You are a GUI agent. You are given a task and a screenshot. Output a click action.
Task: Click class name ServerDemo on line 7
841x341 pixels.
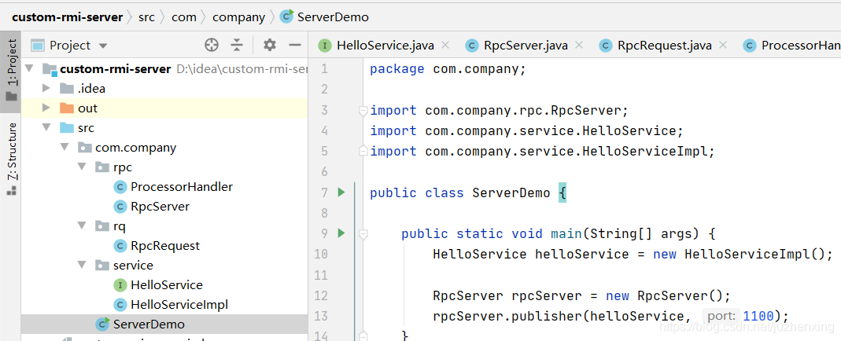point(511,192)
